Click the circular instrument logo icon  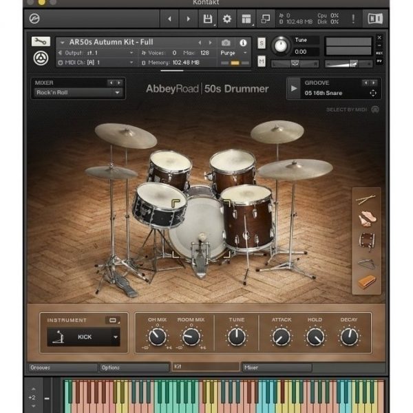tap(41, 59)
